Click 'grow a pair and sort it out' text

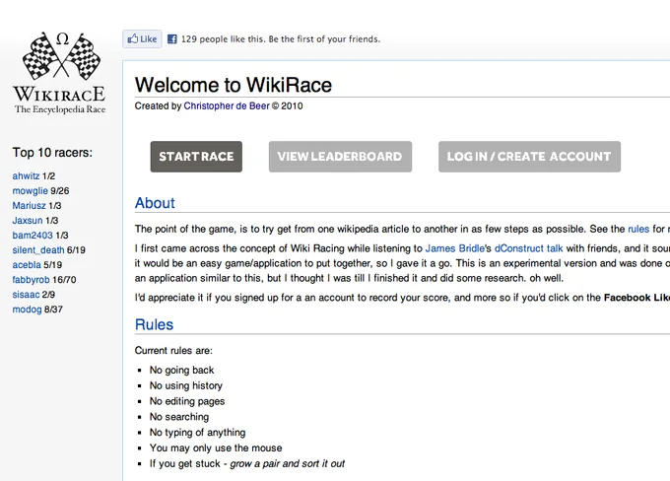tap(287, 463)
